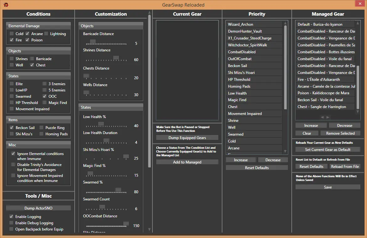This screenshot has width=367, height=238.
Task: Click the Managed Gear right scroll arrow
Action: (328, 117)
